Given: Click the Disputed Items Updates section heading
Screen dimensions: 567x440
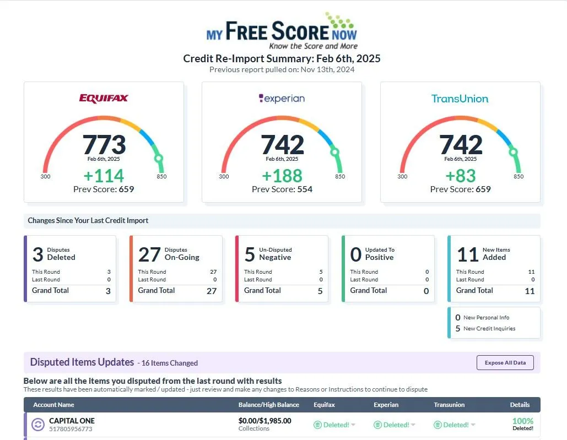Looking at the screenshot, I should pyautogui.click(x=82, y=362).
